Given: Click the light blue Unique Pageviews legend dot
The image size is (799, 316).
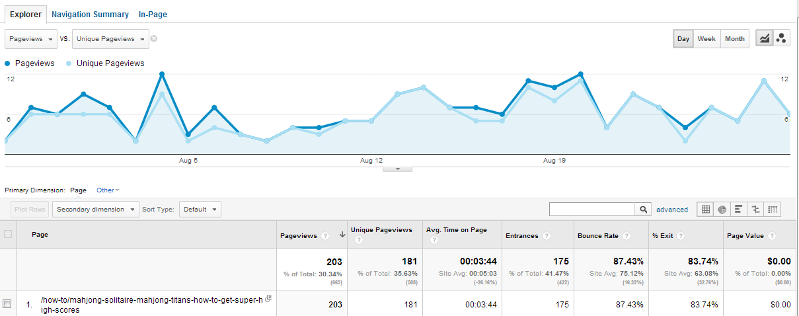Looking at the screenshot, I should click(70, 63).
